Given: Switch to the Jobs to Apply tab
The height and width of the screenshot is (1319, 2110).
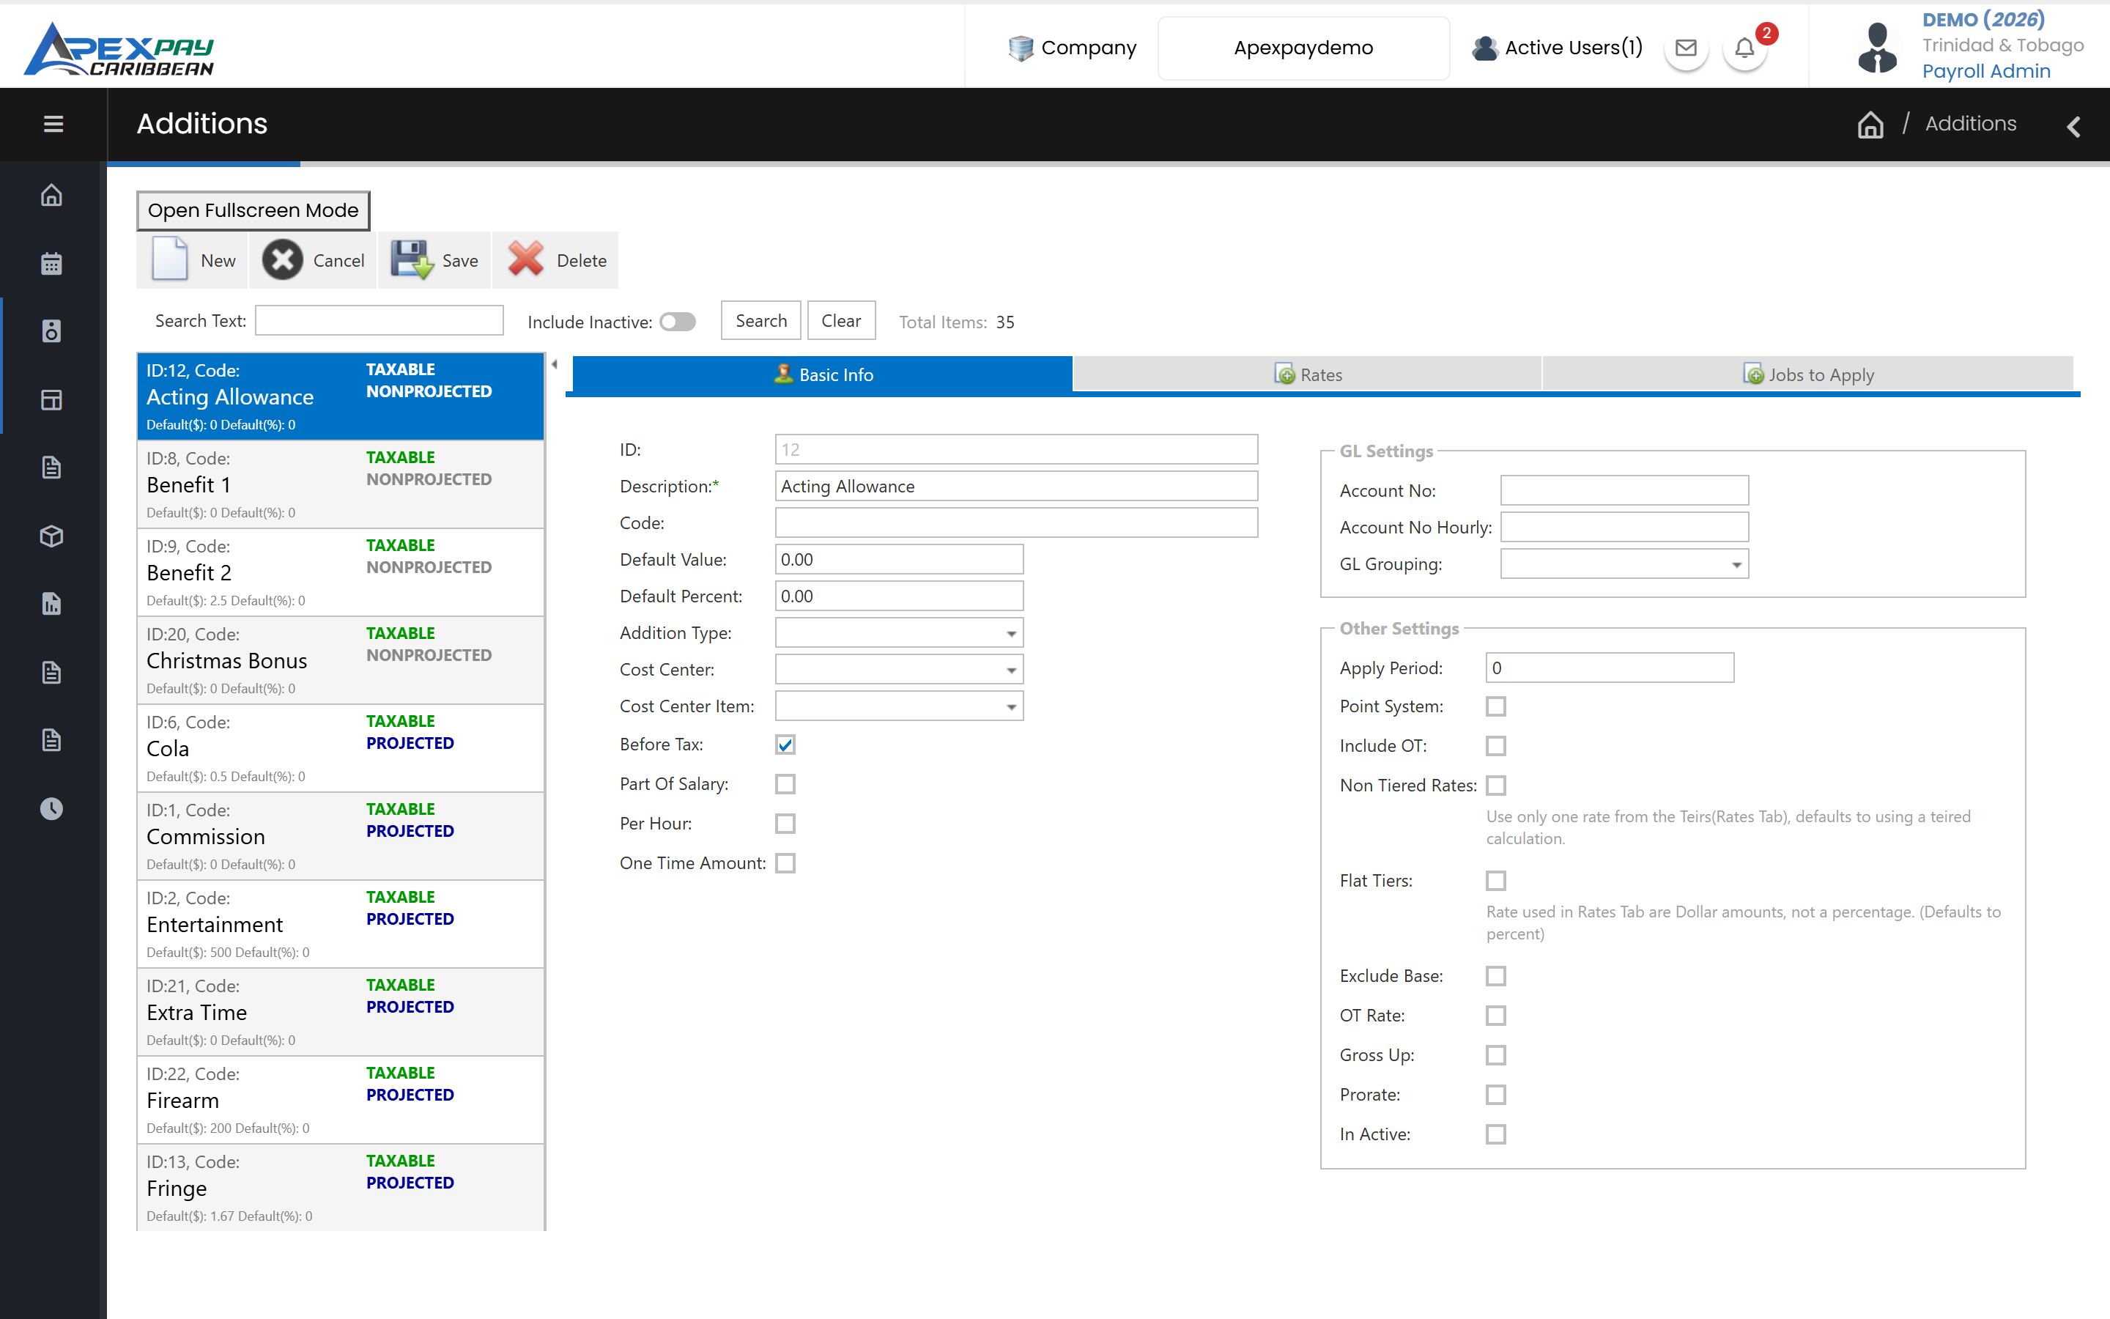Looking at the screenshot, I should [x=1807, y=374].
